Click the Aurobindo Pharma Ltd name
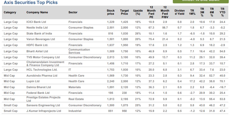This screenshot has height=115, width=230. [42, 76]
